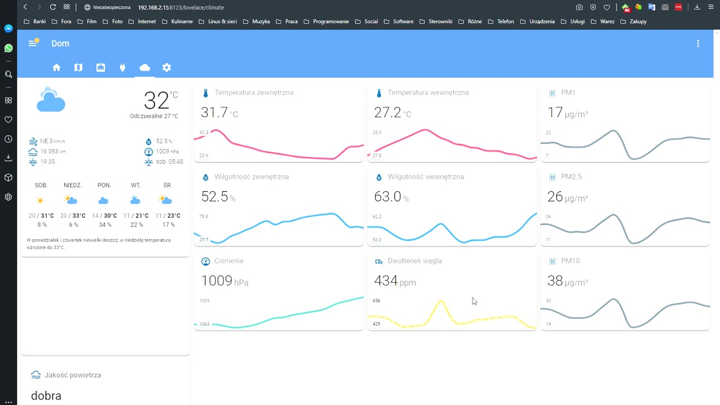The image size is (720, 405).
Task: Click the NIEDZ. forecast partly cloudy icon
Action: 71,200
